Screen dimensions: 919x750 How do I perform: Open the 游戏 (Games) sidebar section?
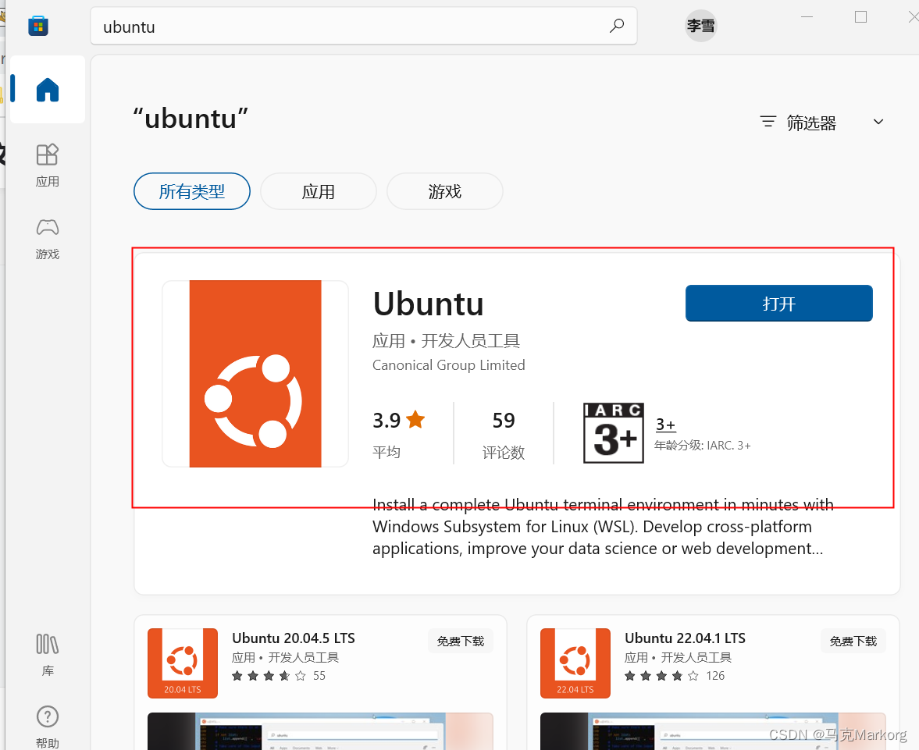48,239
